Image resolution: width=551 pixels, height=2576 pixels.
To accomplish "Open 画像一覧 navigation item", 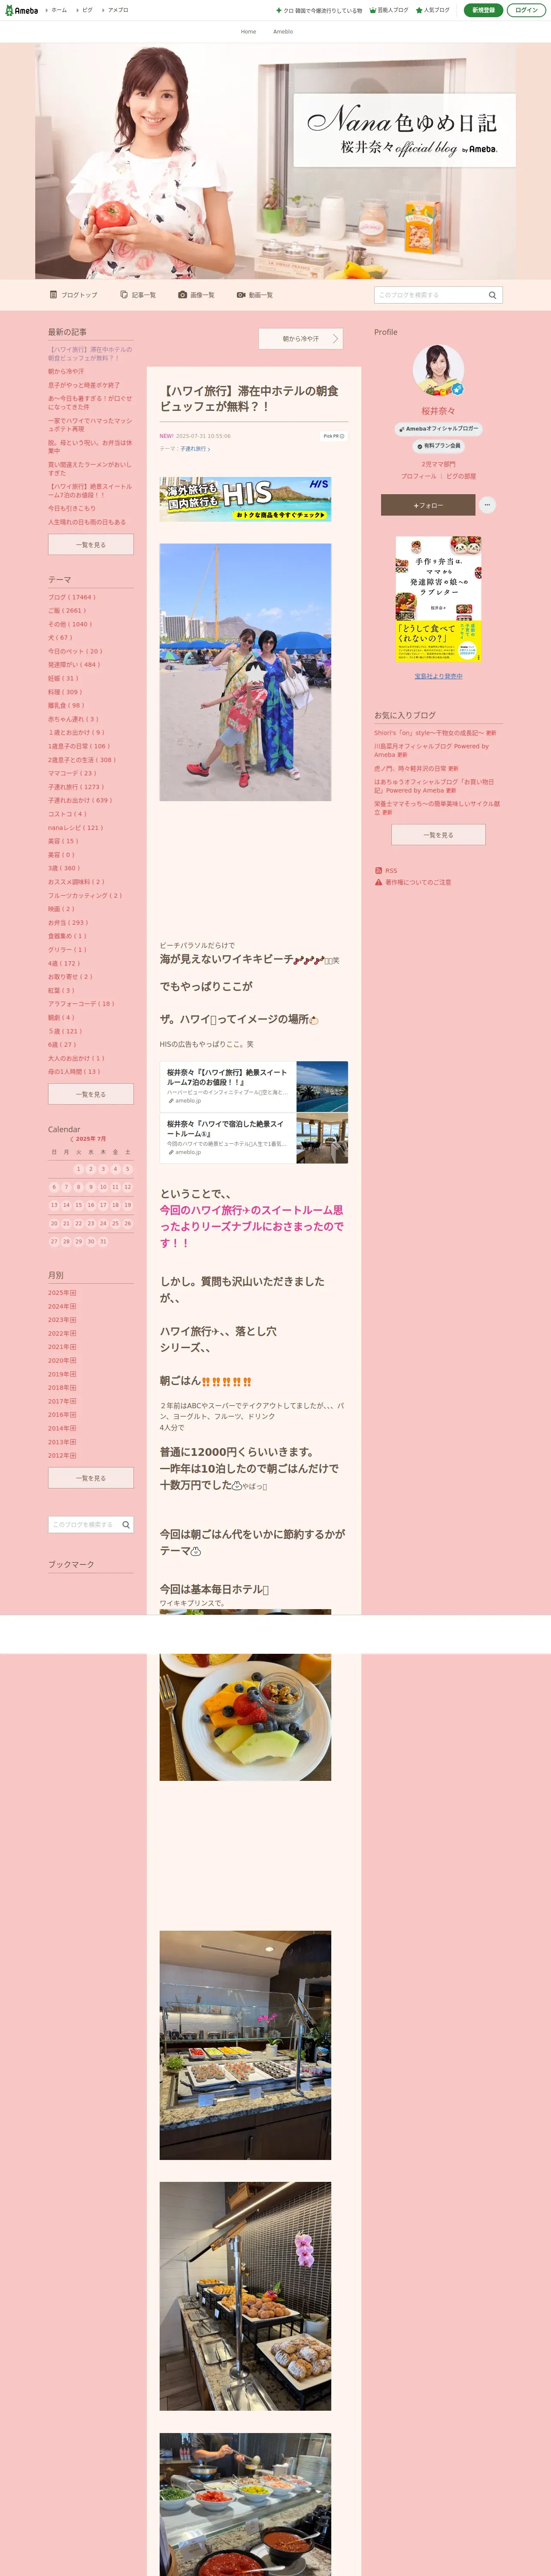I will pos(196,295).
